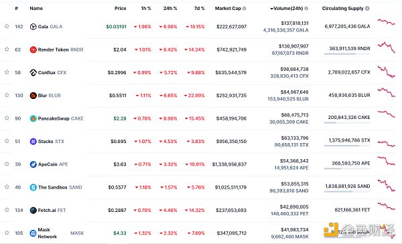Click the PancakeSwap logo icon

(33, 118)
